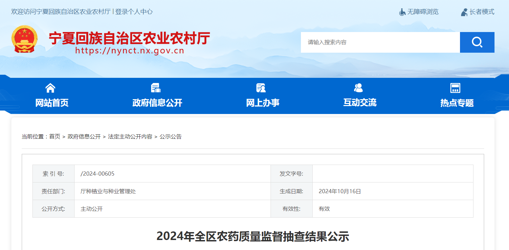Click the article title 2024年全区农药质量监督抽查结果公示
This screenshot has width=509, height=250.
point(253,237)
